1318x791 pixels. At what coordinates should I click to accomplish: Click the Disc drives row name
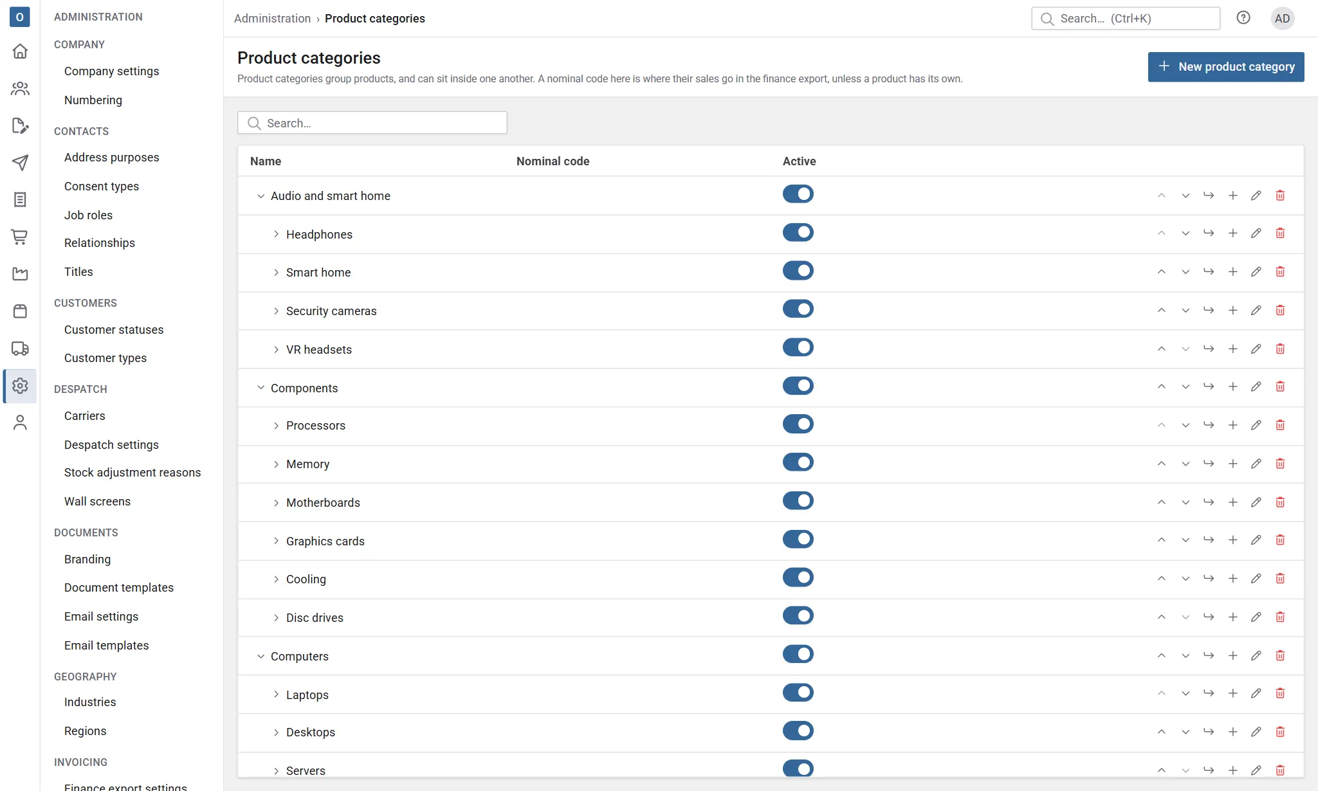(315, 618)
